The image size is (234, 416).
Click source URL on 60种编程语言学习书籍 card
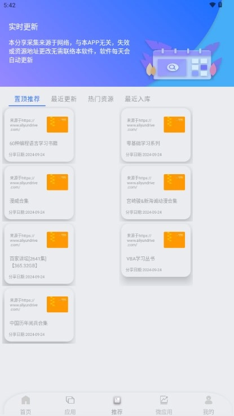24,125
